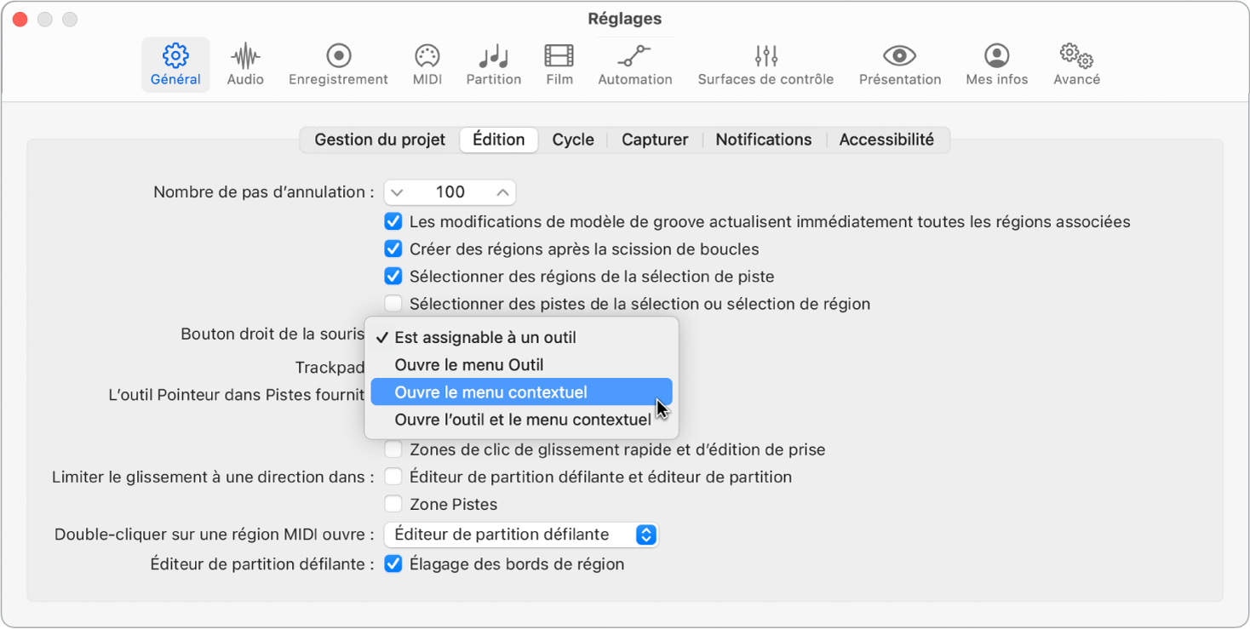This screenshot has height=629, width=1250.
Task: Open Présentation settings
Action: click(x=899, y=64)
